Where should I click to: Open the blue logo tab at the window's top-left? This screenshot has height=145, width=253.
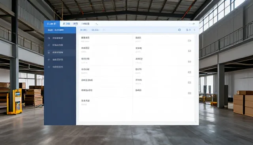52,24
